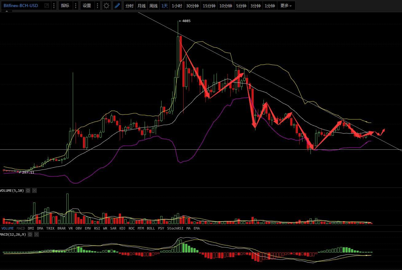Click the 297.11 low price label

point(28,172)
